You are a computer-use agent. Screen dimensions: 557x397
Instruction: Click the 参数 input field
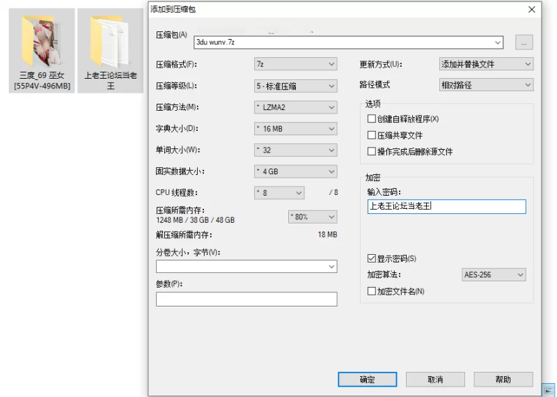246,299
